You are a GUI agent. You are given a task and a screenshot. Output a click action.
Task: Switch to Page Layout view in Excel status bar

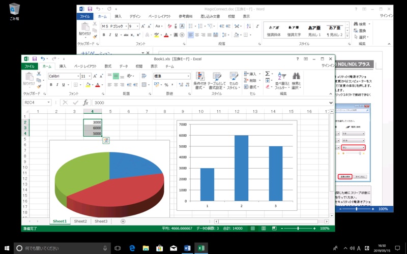[x=264, y=228]
